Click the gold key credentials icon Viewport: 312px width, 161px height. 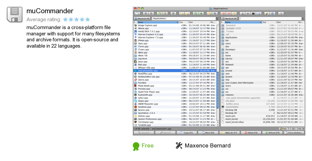tap(234, 14)
